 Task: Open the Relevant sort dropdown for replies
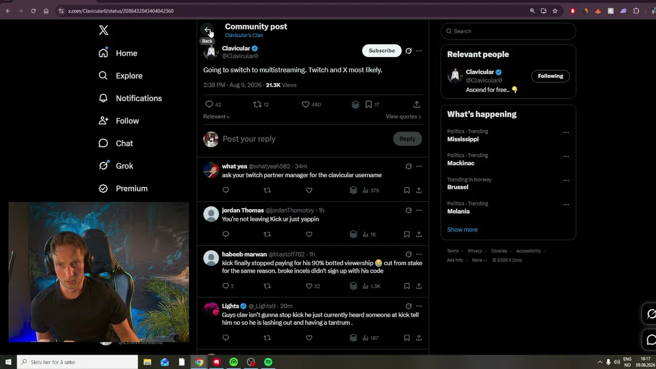point(217,116)
